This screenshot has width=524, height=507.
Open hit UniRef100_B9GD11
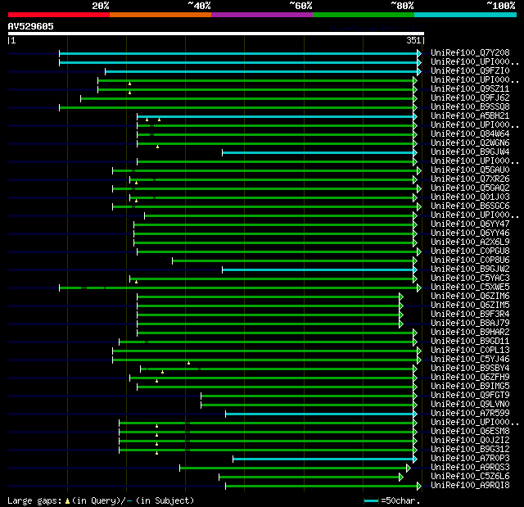click(470, 342)
